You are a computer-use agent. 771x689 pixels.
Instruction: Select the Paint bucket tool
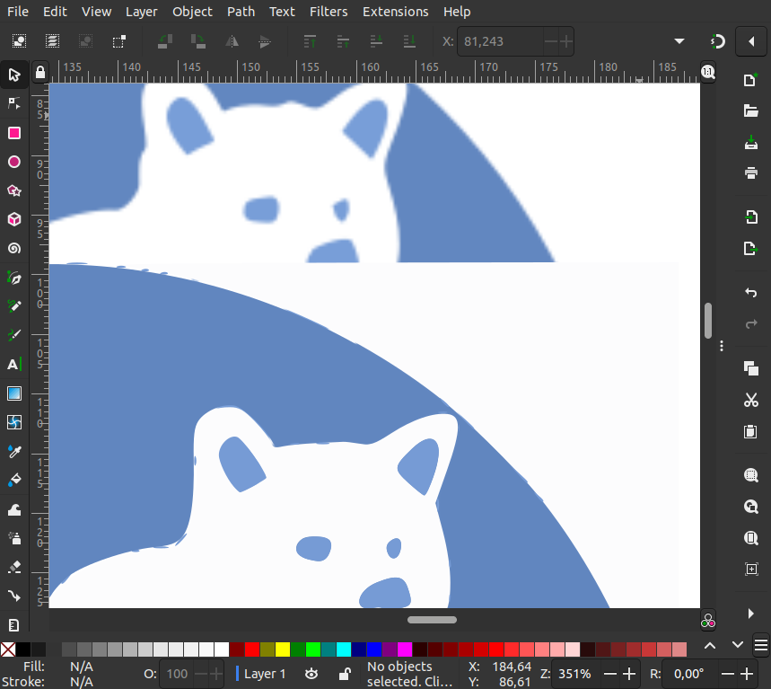pos(14,480)
